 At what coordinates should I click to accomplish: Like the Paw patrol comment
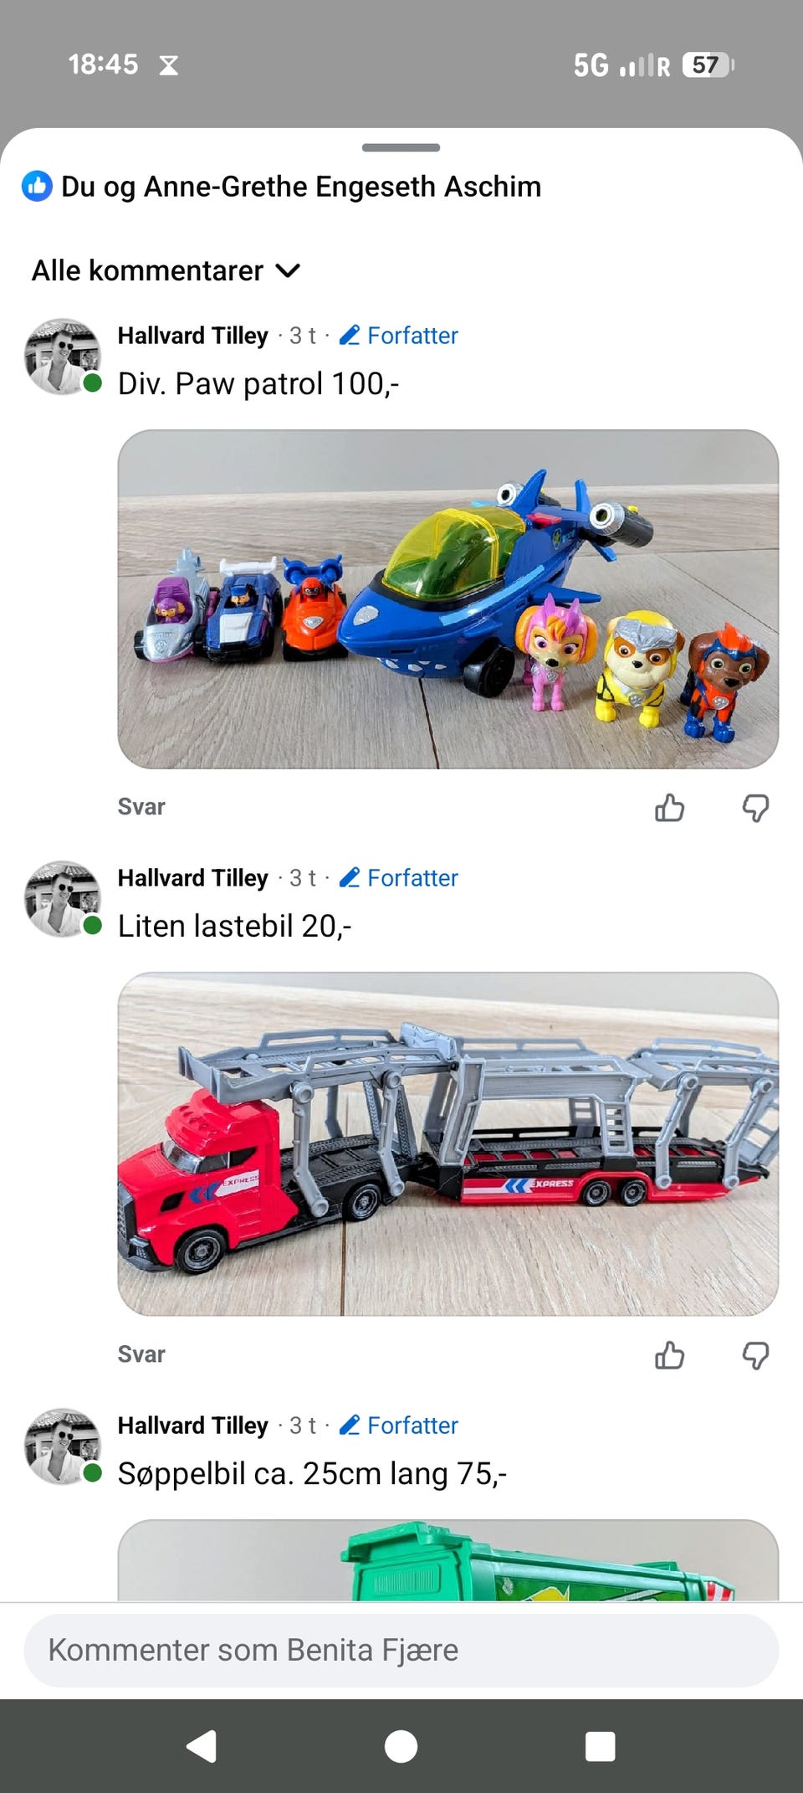[x=669, y=808]
